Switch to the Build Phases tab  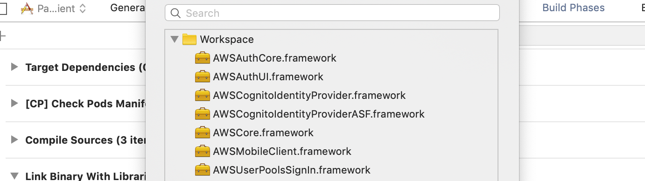coord(573,8)
